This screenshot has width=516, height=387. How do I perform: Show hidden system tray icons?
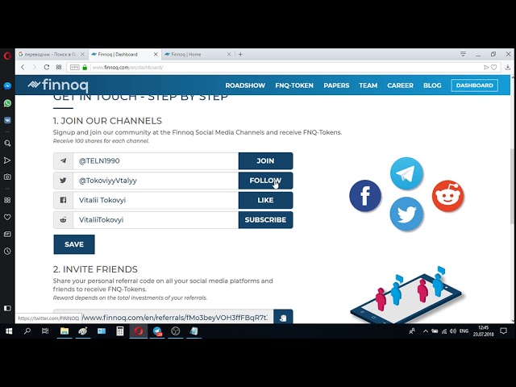coord(426,331)
